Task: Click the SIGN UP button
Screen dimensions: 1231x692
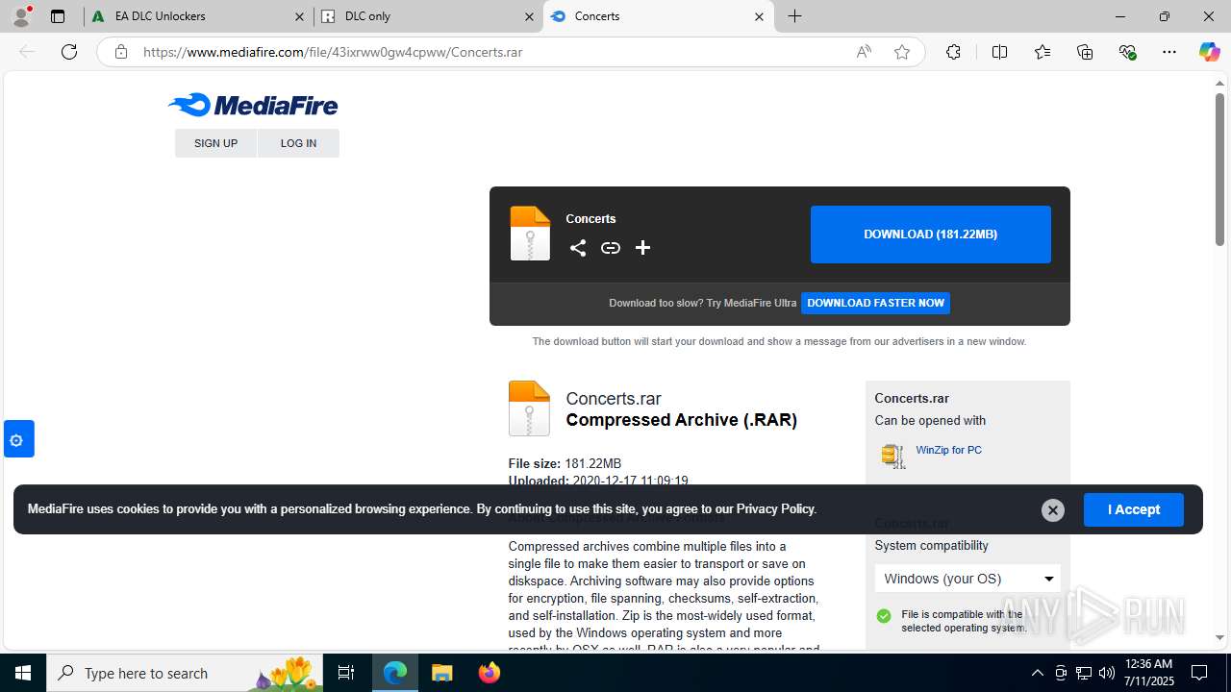Action: [x=215, y=143]
